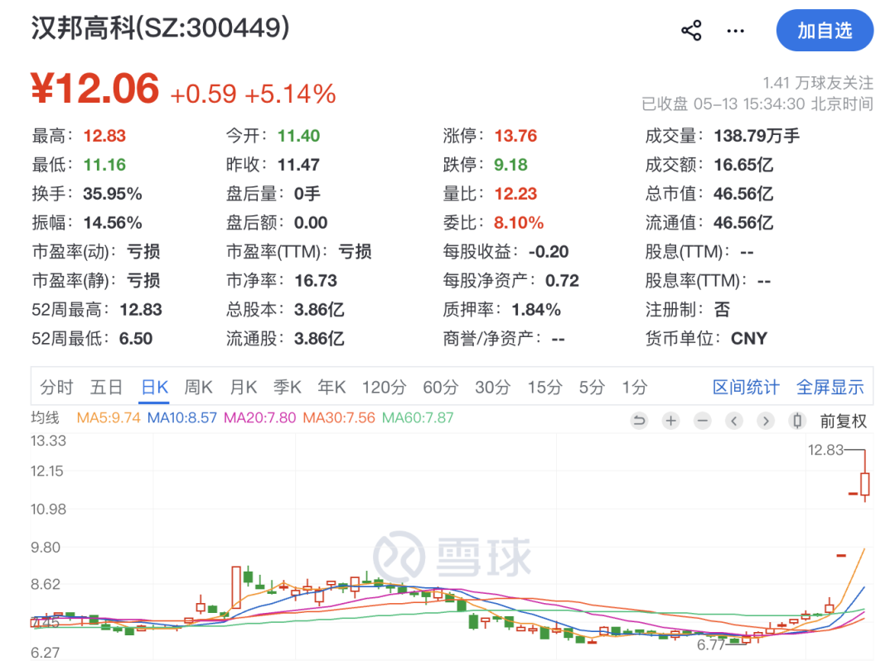Switch to the 五日 chart tab
The image size is (895, 661).
[x=106, y=388]
